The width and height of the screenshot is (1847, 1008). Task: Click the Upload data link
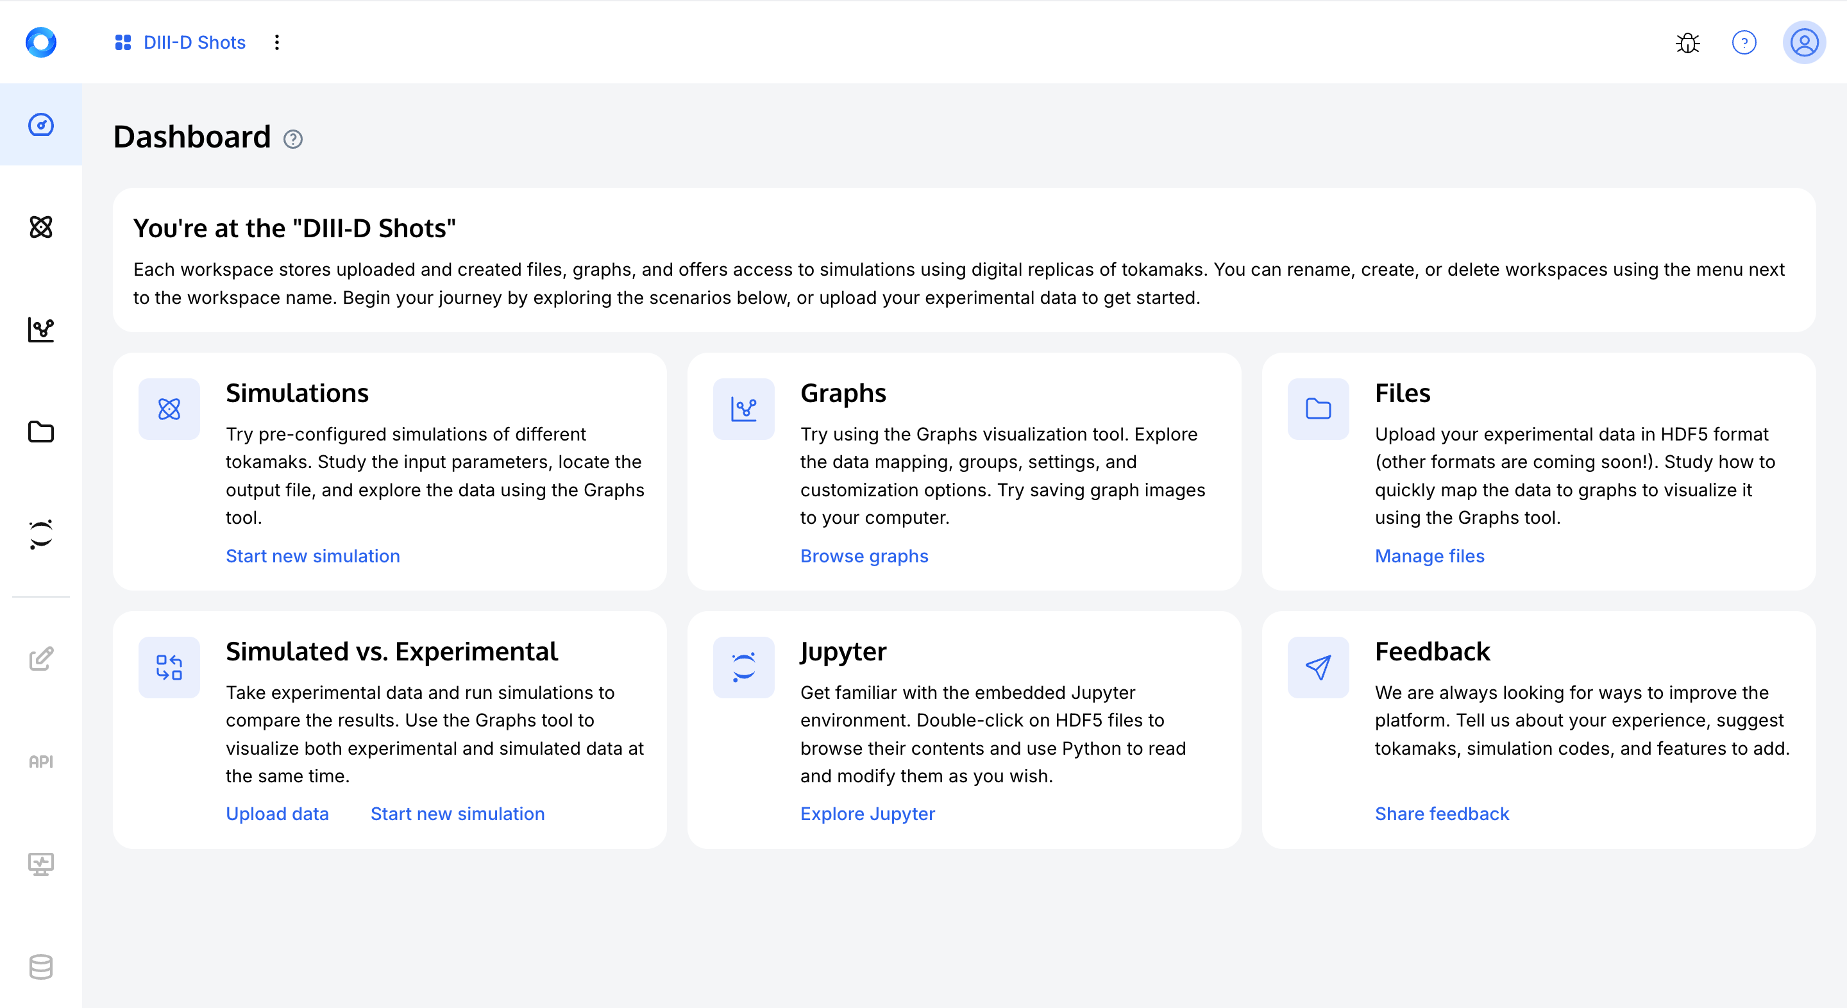click(277, 814)
